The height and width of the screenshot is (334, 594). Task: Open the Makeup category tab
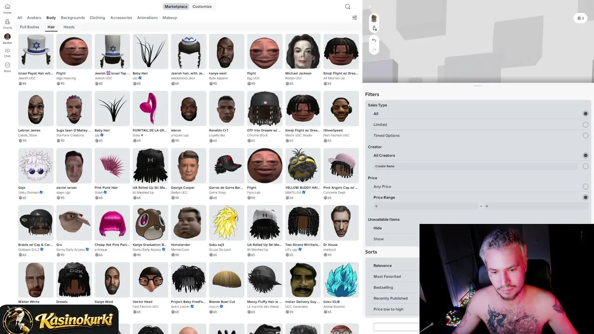click(170, 18)
